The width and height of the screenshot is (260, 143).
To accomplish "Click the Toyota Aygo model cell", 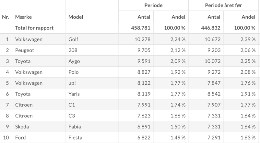I will [74, 61].
